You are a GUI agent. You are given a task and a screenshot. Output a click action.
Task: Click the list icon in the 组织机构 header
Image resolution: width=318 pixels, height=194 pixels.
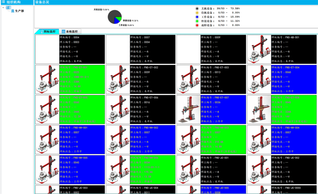pos(3,2)
